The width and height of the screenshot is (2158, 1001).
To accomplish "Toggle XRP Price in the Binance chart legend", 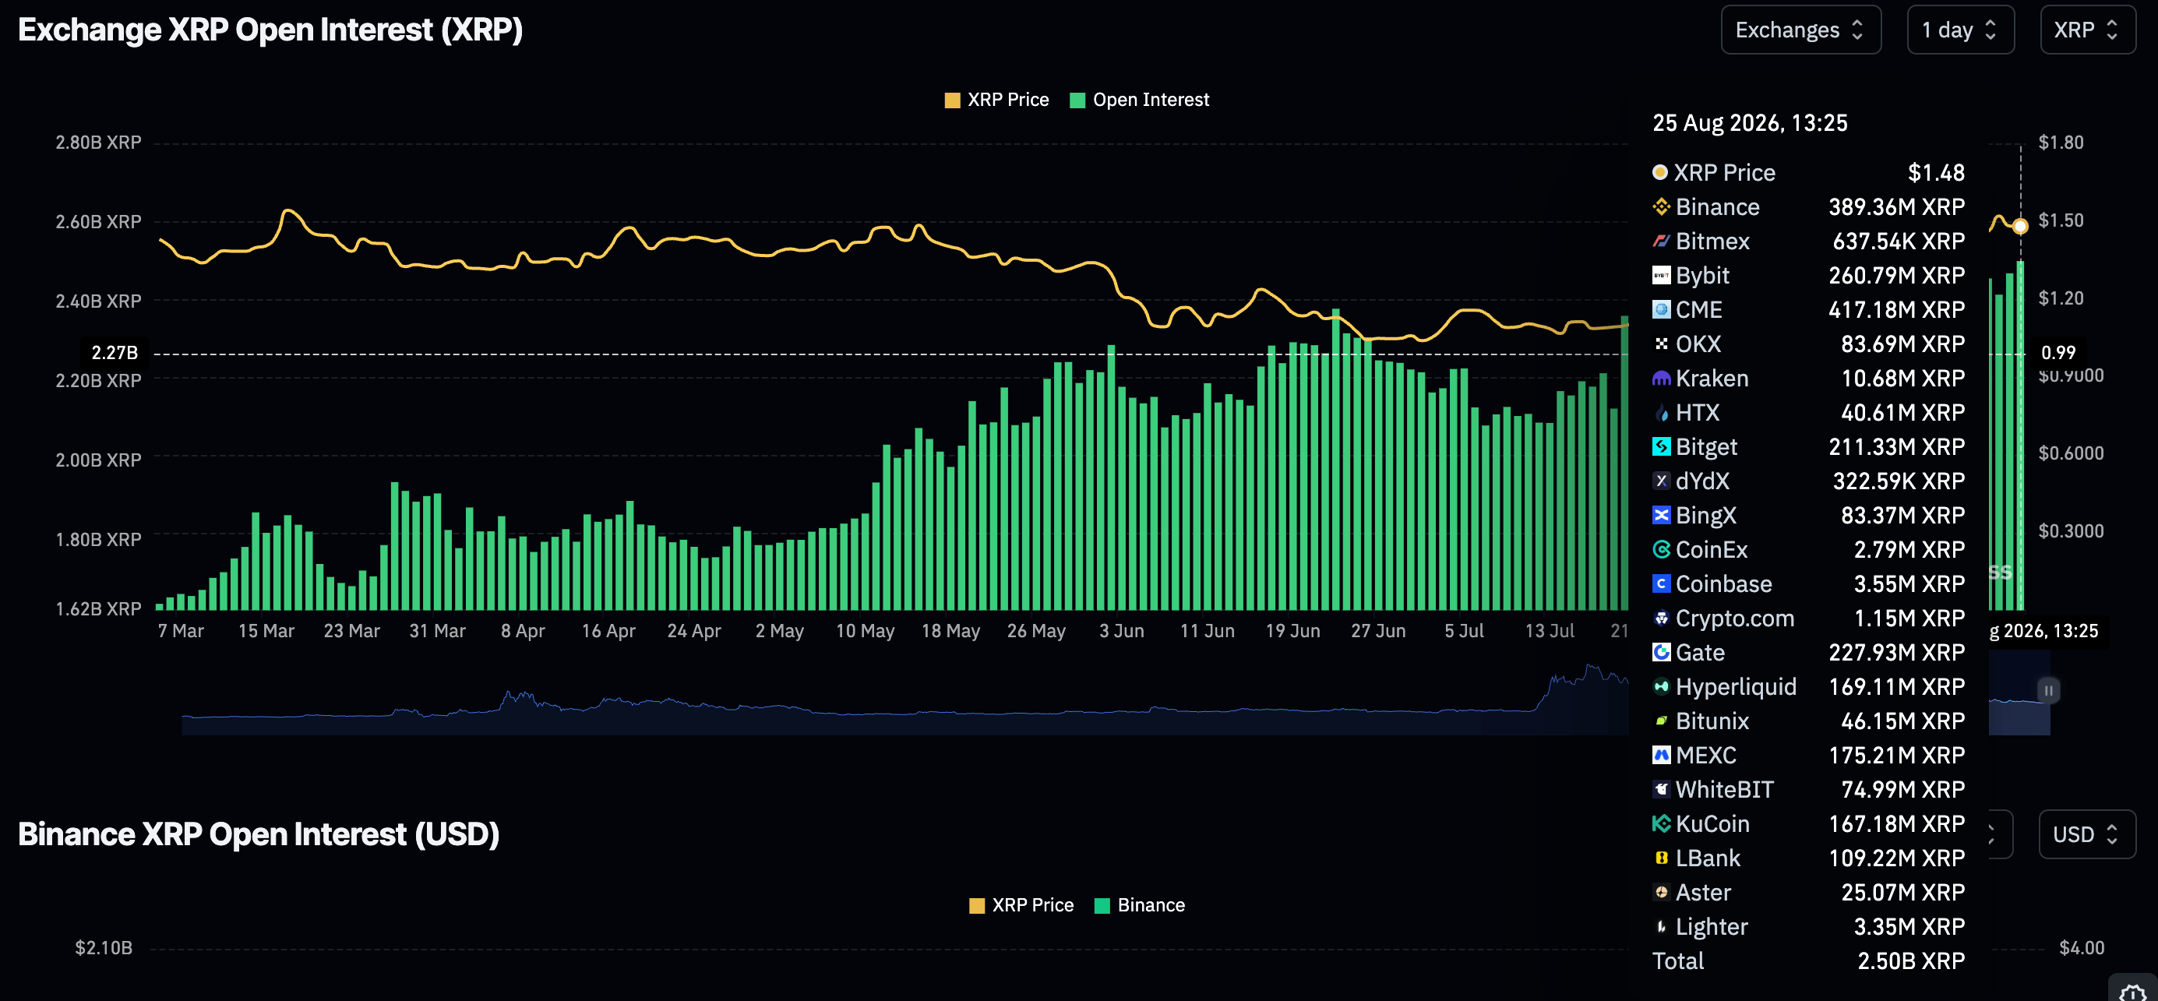I will coord(1021,905).
